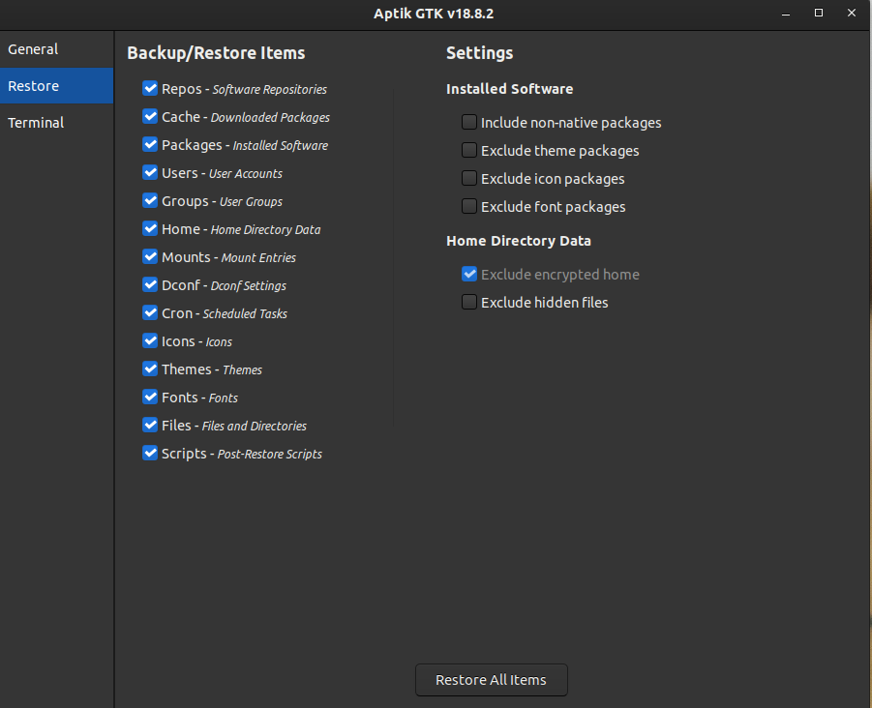Viewport: 872px width, 708px height.
Task: Switch to the General tab
Action: [x=34, y=49]
